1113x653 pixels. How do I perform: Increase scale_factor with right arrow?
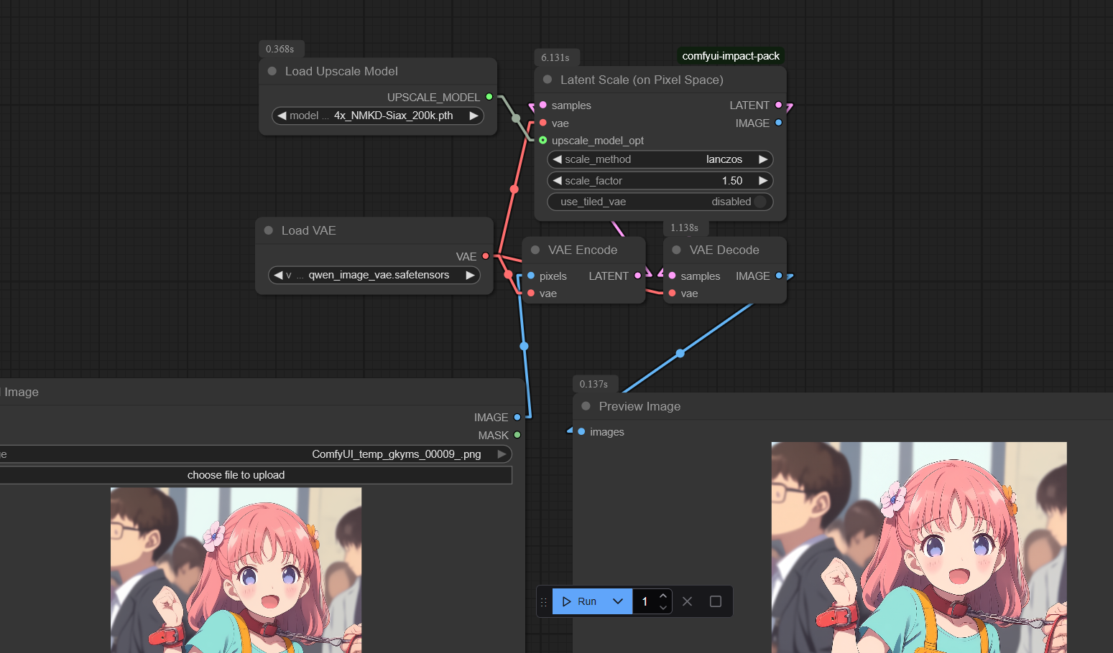[x=763, y=181]
